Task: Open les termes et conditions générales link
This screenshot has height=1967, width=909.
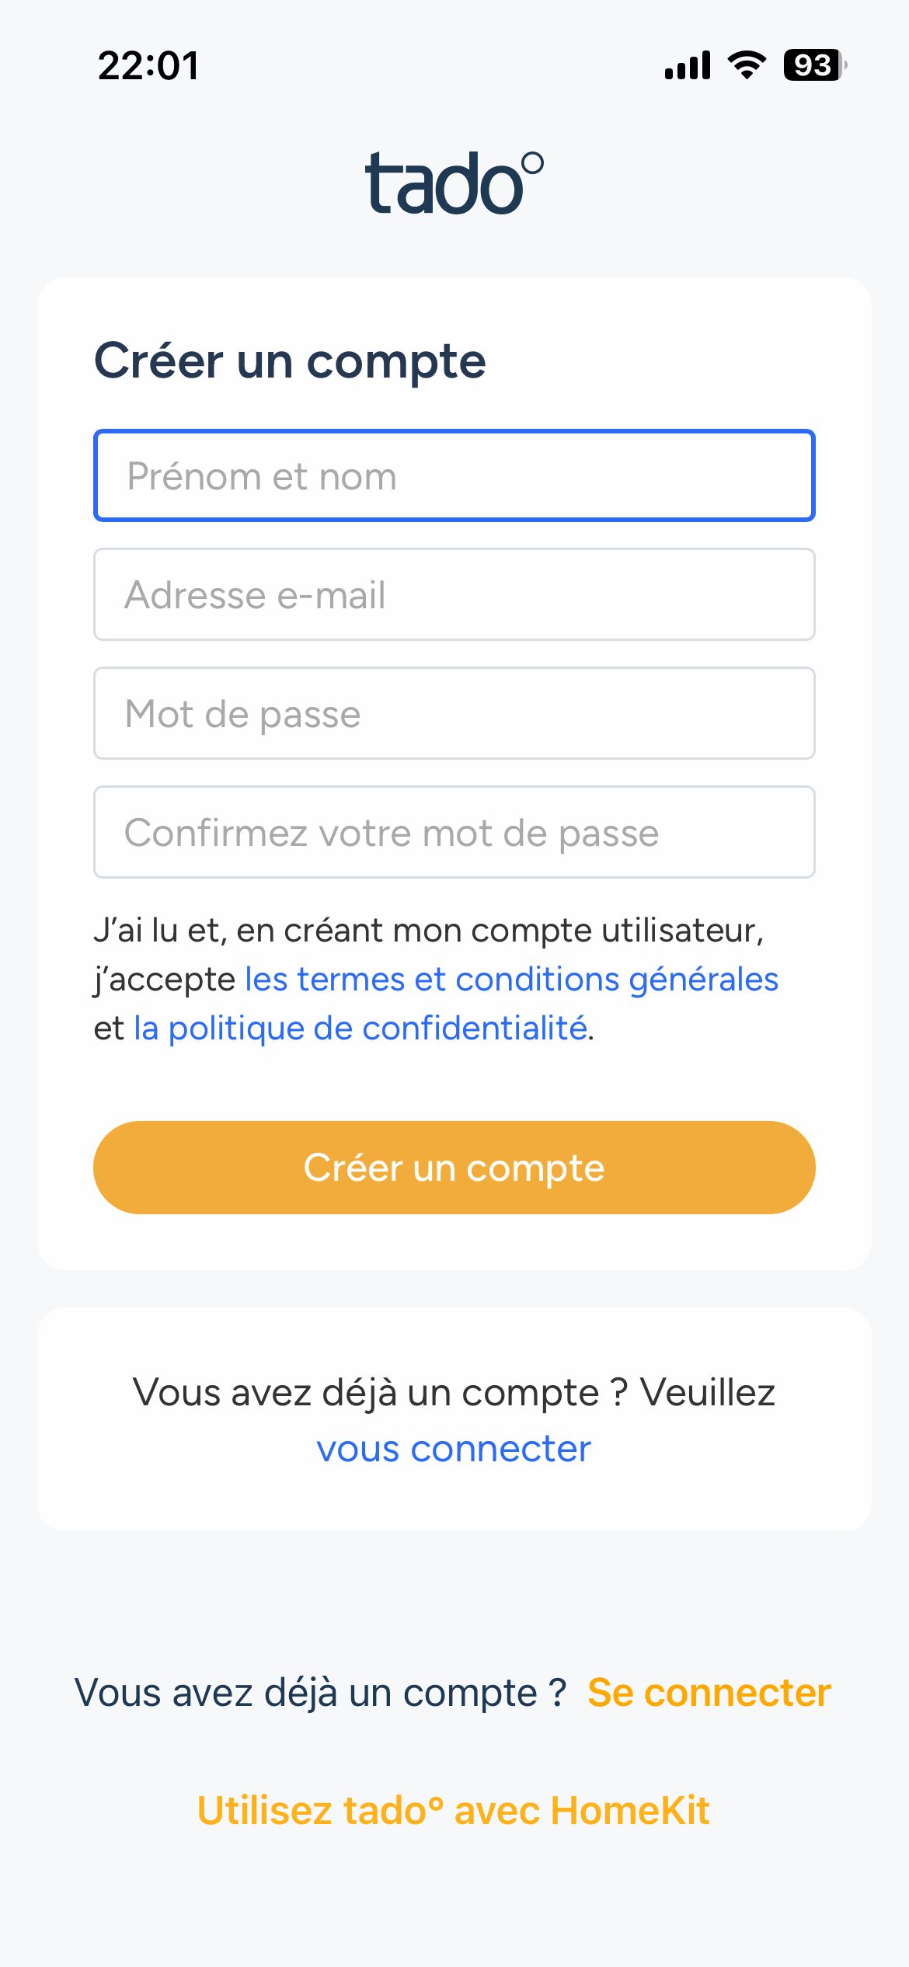Action: (511, 980)
